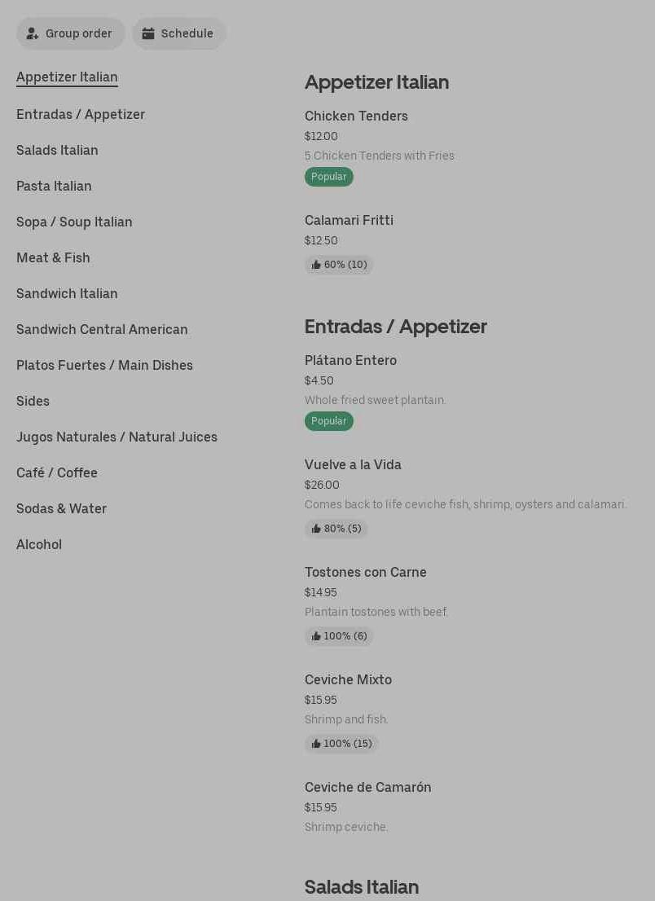Go to Pasta Italian category
Viewport: 655px width, 901px height.
click(x=54, y=186)
